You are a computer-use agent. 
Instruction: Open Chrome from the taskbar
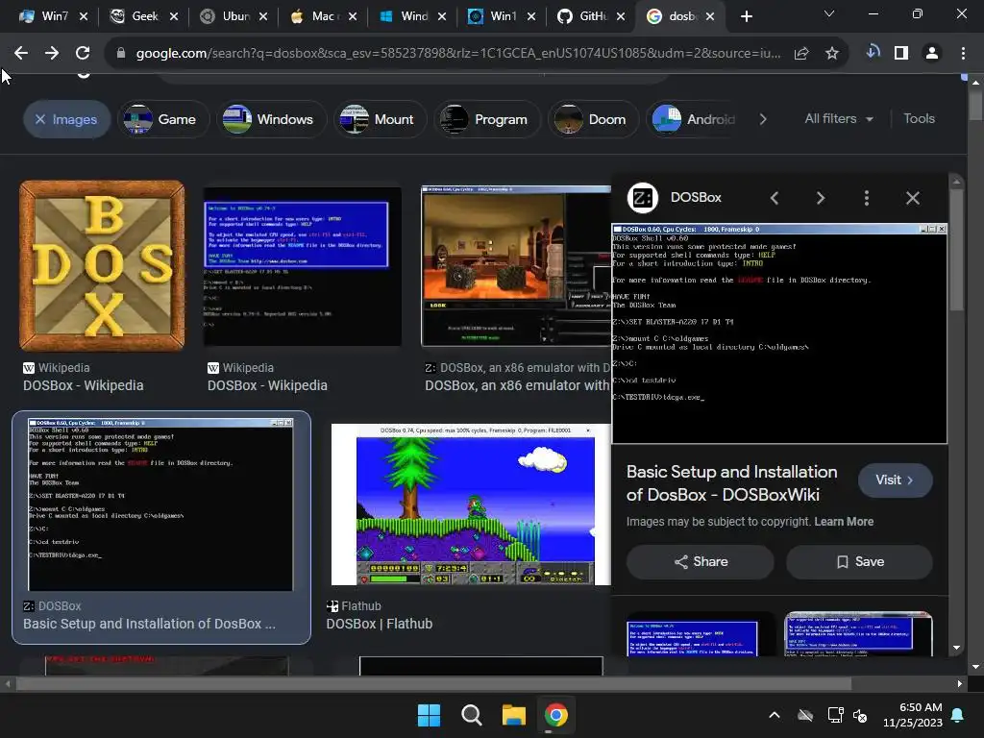click(556, 715)
